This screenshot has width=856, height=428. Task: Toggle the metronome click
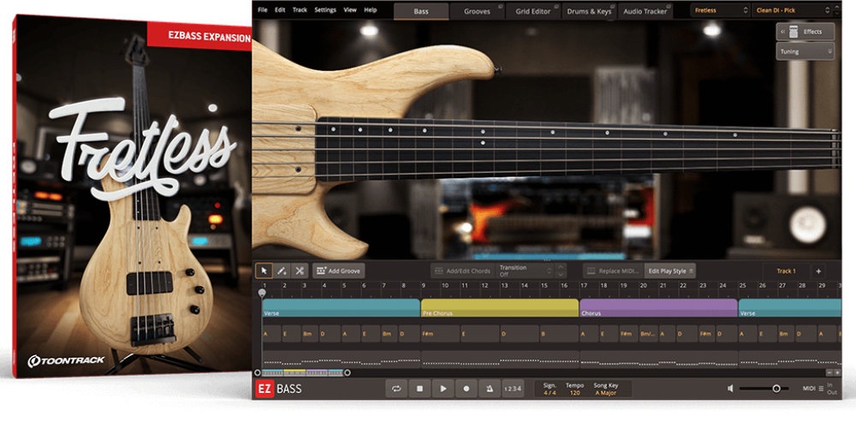(489, 389)
